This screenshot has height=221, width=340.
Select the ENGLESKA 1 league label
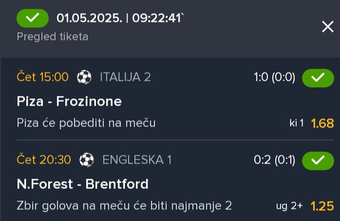137,160
